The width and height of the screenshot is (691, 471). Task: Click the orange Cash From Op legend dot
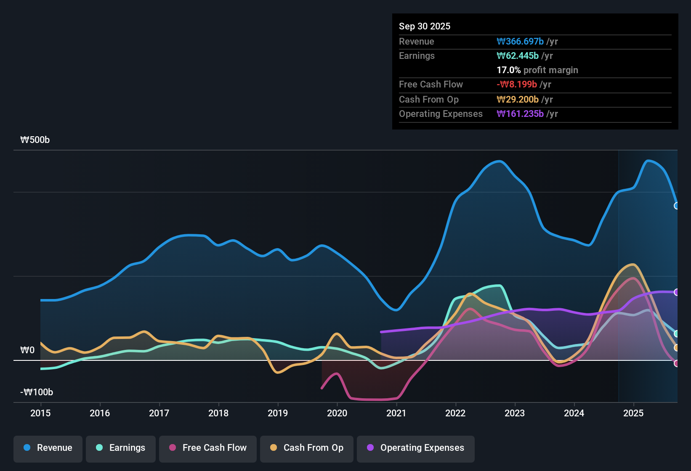point(274,448)
